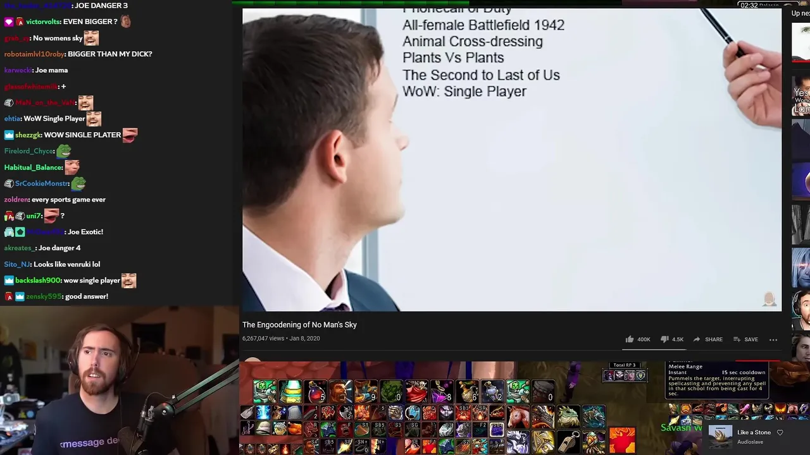The height and width of the screenshot is (455, 810).
Task: Click the 'Like a Stone' song title
Action: coord(754,432)
